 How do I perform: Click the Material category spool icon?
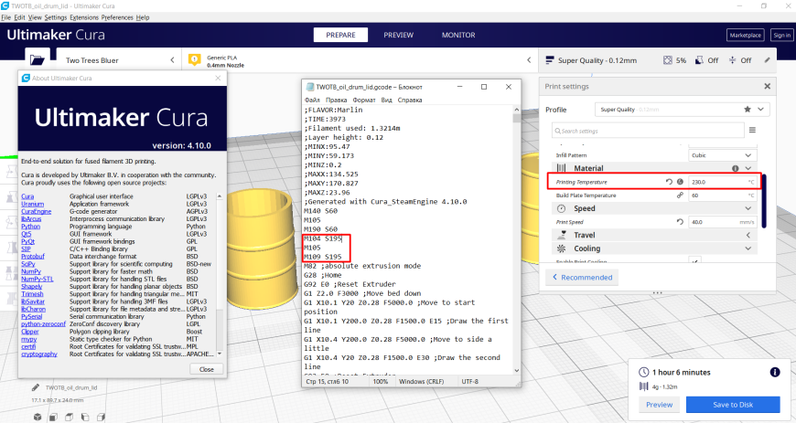click(562, 168)
